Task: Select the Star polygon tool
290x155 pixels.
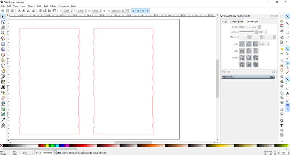Action: 3,60
